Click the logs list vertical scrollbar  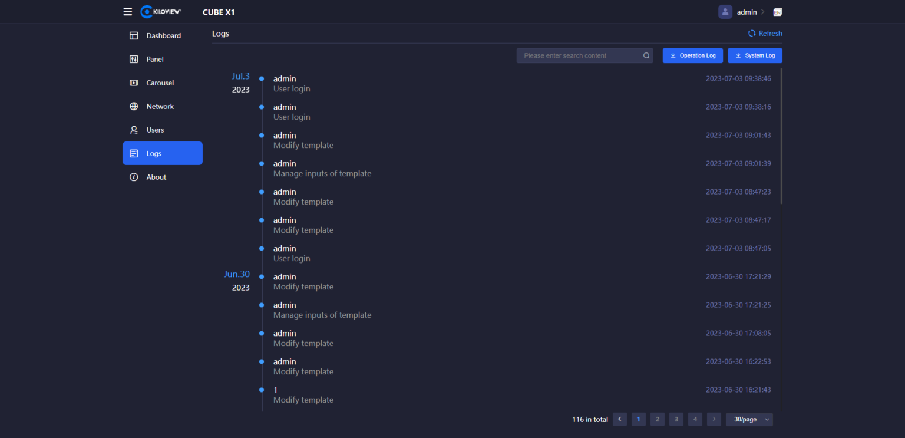click(x=781, y=136)
